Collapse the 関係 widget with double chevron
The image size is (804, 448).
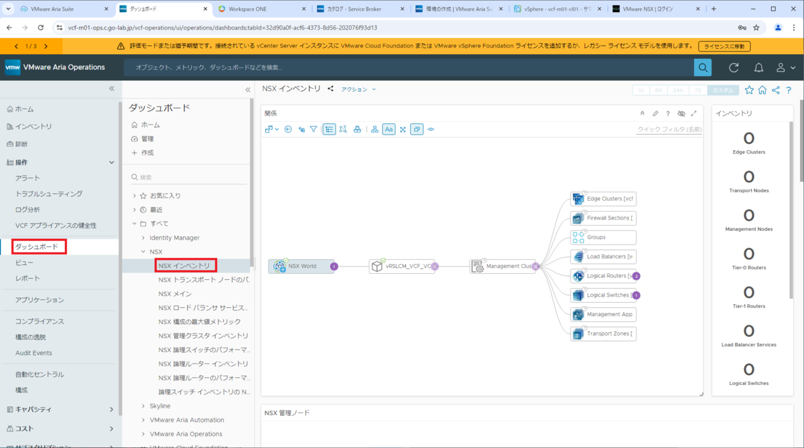click(643, 114)
